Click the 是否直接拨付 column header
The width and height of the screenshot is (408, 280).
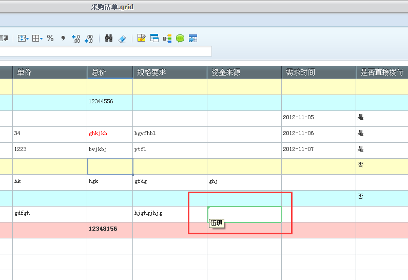click(382, 72)
